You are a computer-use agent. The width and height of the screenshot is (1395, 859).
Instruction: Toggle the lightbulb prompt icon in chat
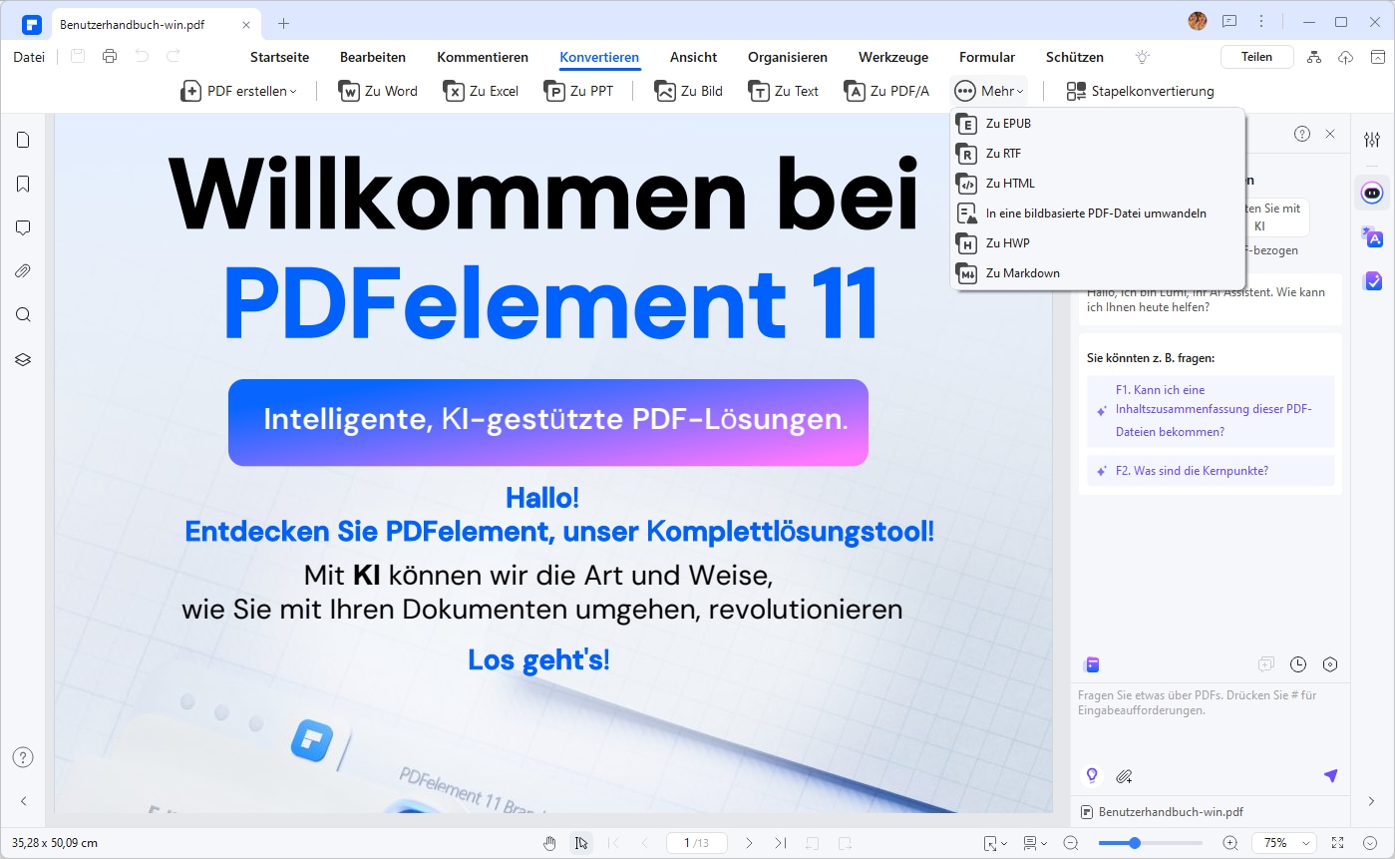[1092, 775]
